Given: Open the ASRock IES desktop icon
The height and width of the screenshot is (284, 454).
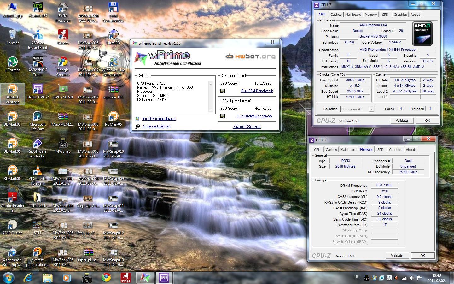Looking at the screenshot, I should pyautogui.click(x=38, y=10).
